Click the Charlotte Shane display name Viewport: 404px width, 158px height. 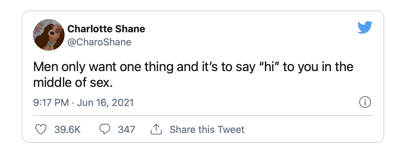point(106,29)
